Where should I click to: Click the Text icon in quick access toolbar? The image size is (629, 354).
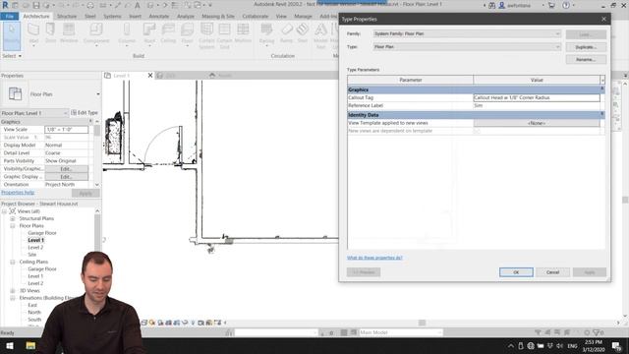pyautogui.click(x=138, y=5)
